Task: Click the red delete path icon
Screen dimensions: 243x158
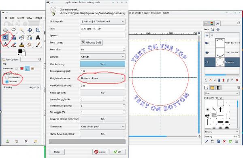Action: pyautogui.click(x=237, y=80)
